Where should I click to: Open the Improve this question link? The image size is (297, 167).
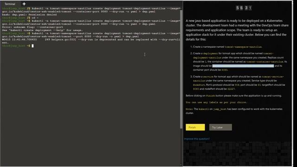pyautogui.click(x=197, y=139)
